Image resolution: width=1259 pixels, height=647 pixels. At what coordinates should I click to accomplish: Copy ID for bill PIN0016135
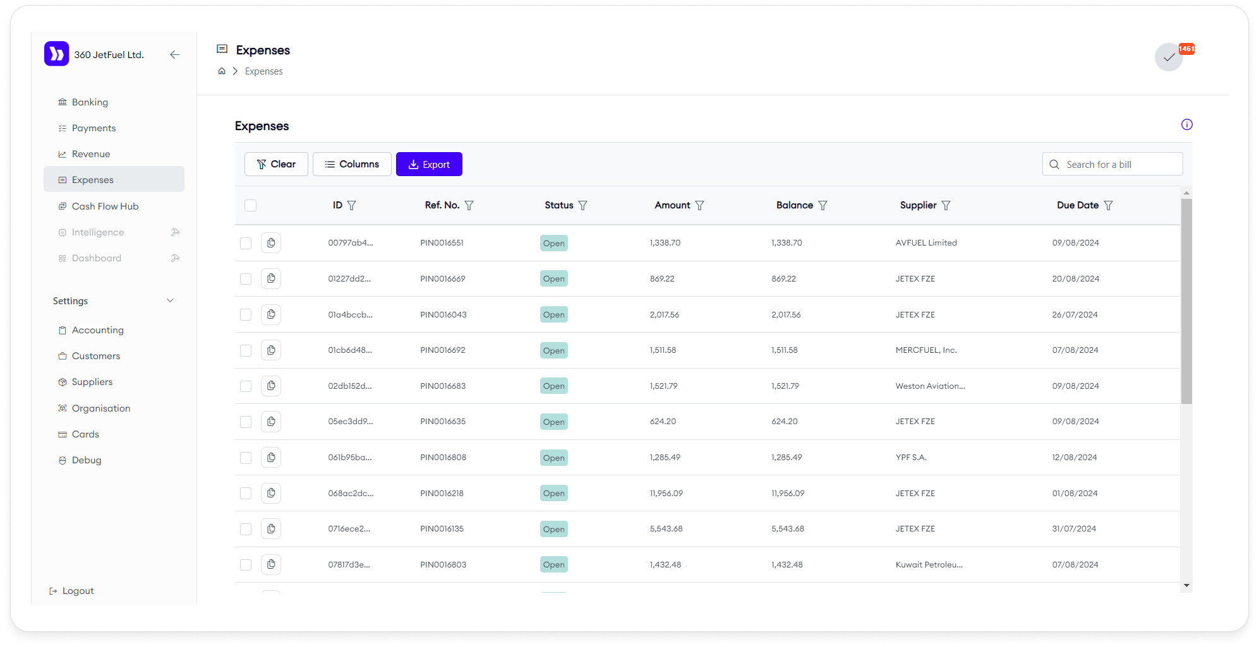271,529
